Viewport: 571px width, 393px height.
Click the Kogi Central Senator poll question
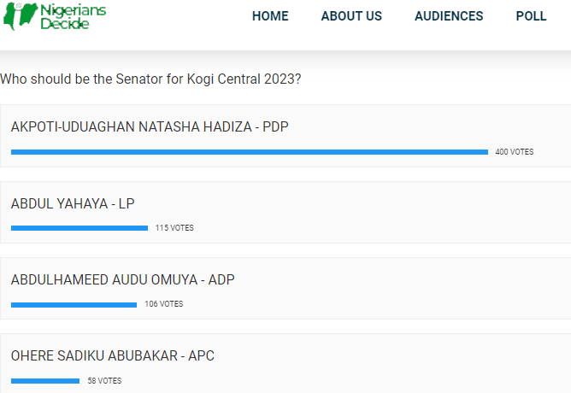pyautogui.click(x=150, y=79)
